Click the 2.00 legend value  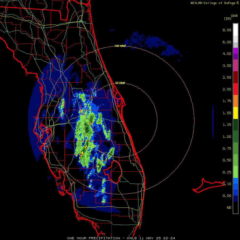pyautogui.click(x=227, y=89)
